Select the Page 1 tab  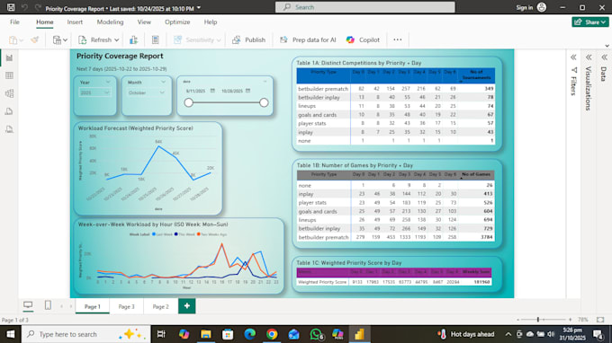[92, 306]
